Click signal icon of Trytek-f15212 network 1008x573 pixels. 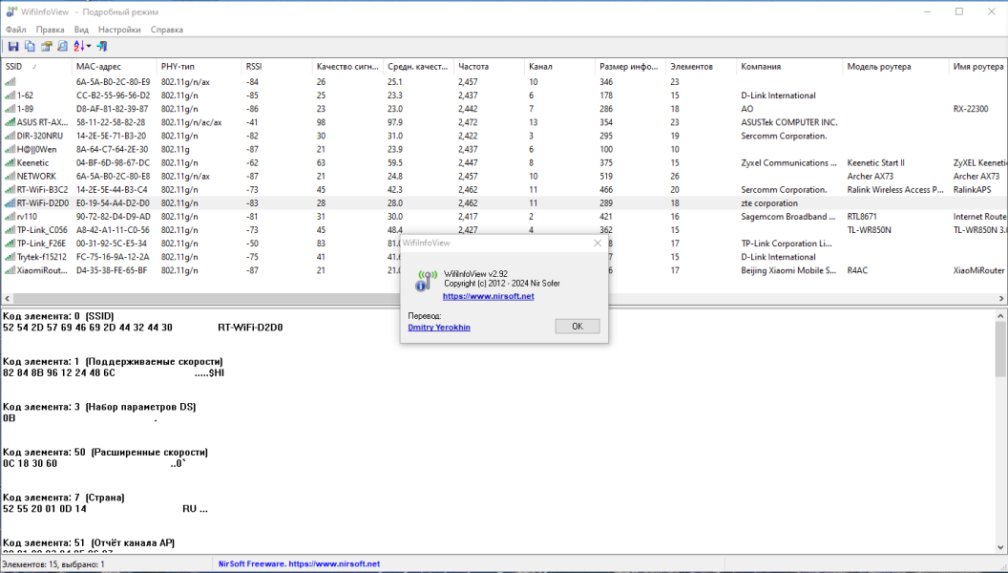click(x=10, y=257)
